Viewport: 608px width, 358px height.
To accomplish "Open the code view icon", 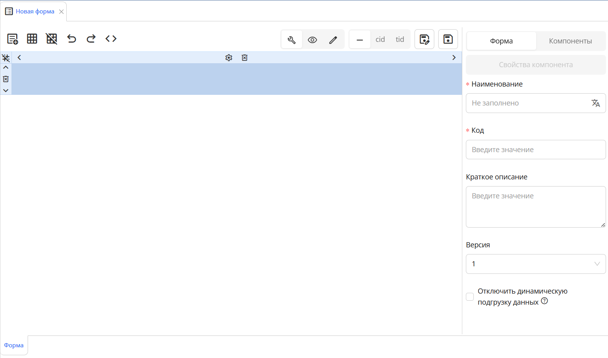I will click(x=111, y=39).
